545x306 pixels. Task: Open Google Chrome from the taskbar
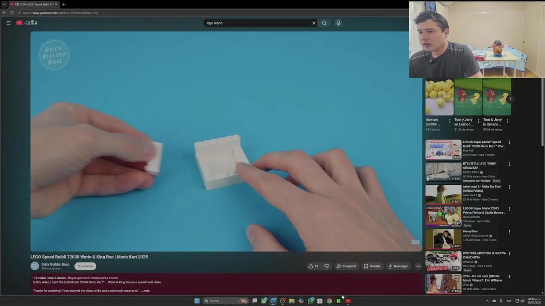(329, 301)
